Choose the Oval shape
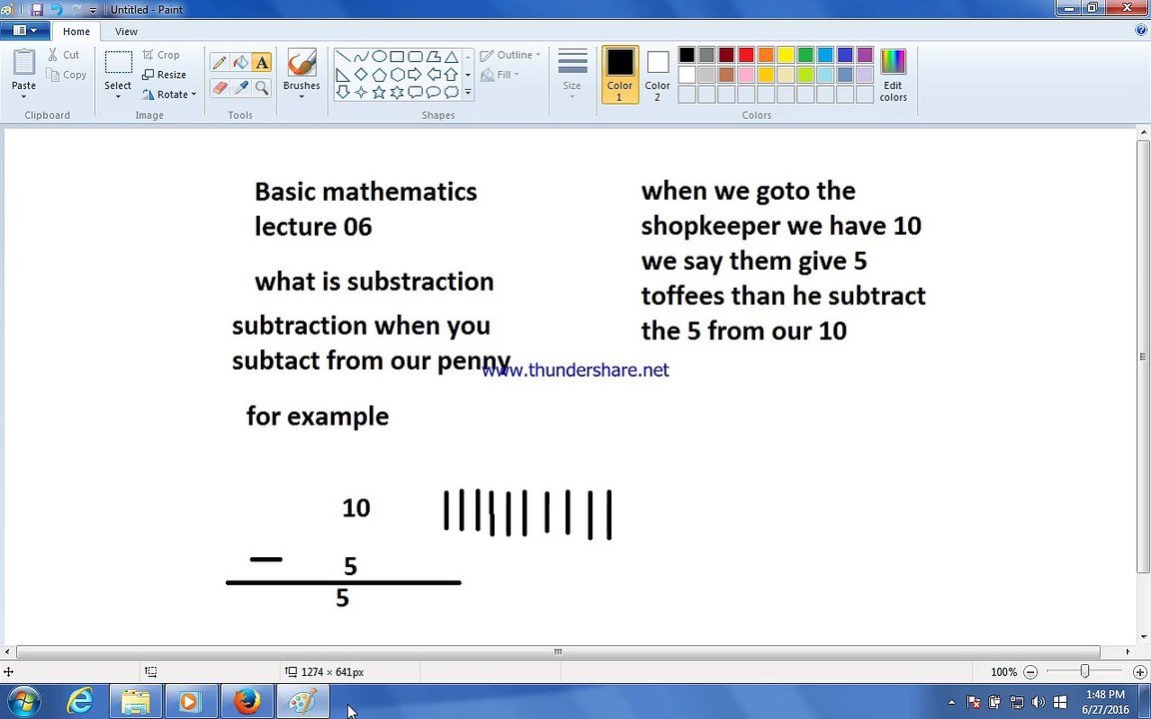This screenshot has height=719, width=1151. coord(379,57)
